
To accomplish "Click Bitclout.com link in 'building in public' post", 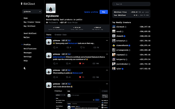I will [77, 73].
